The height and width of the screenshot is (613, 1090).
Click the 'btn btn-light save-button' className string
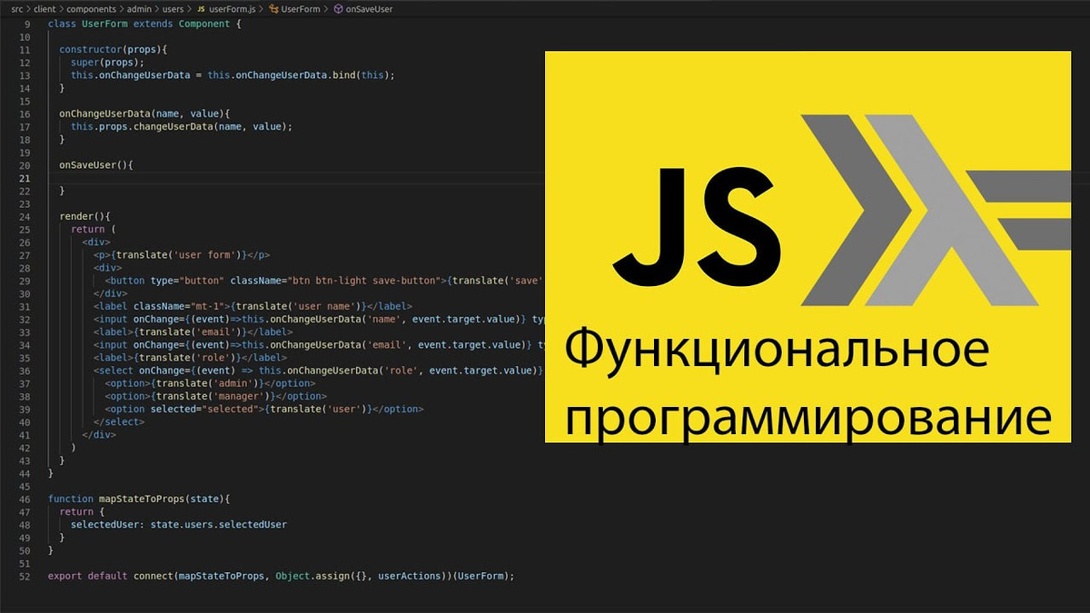(365, 281)
